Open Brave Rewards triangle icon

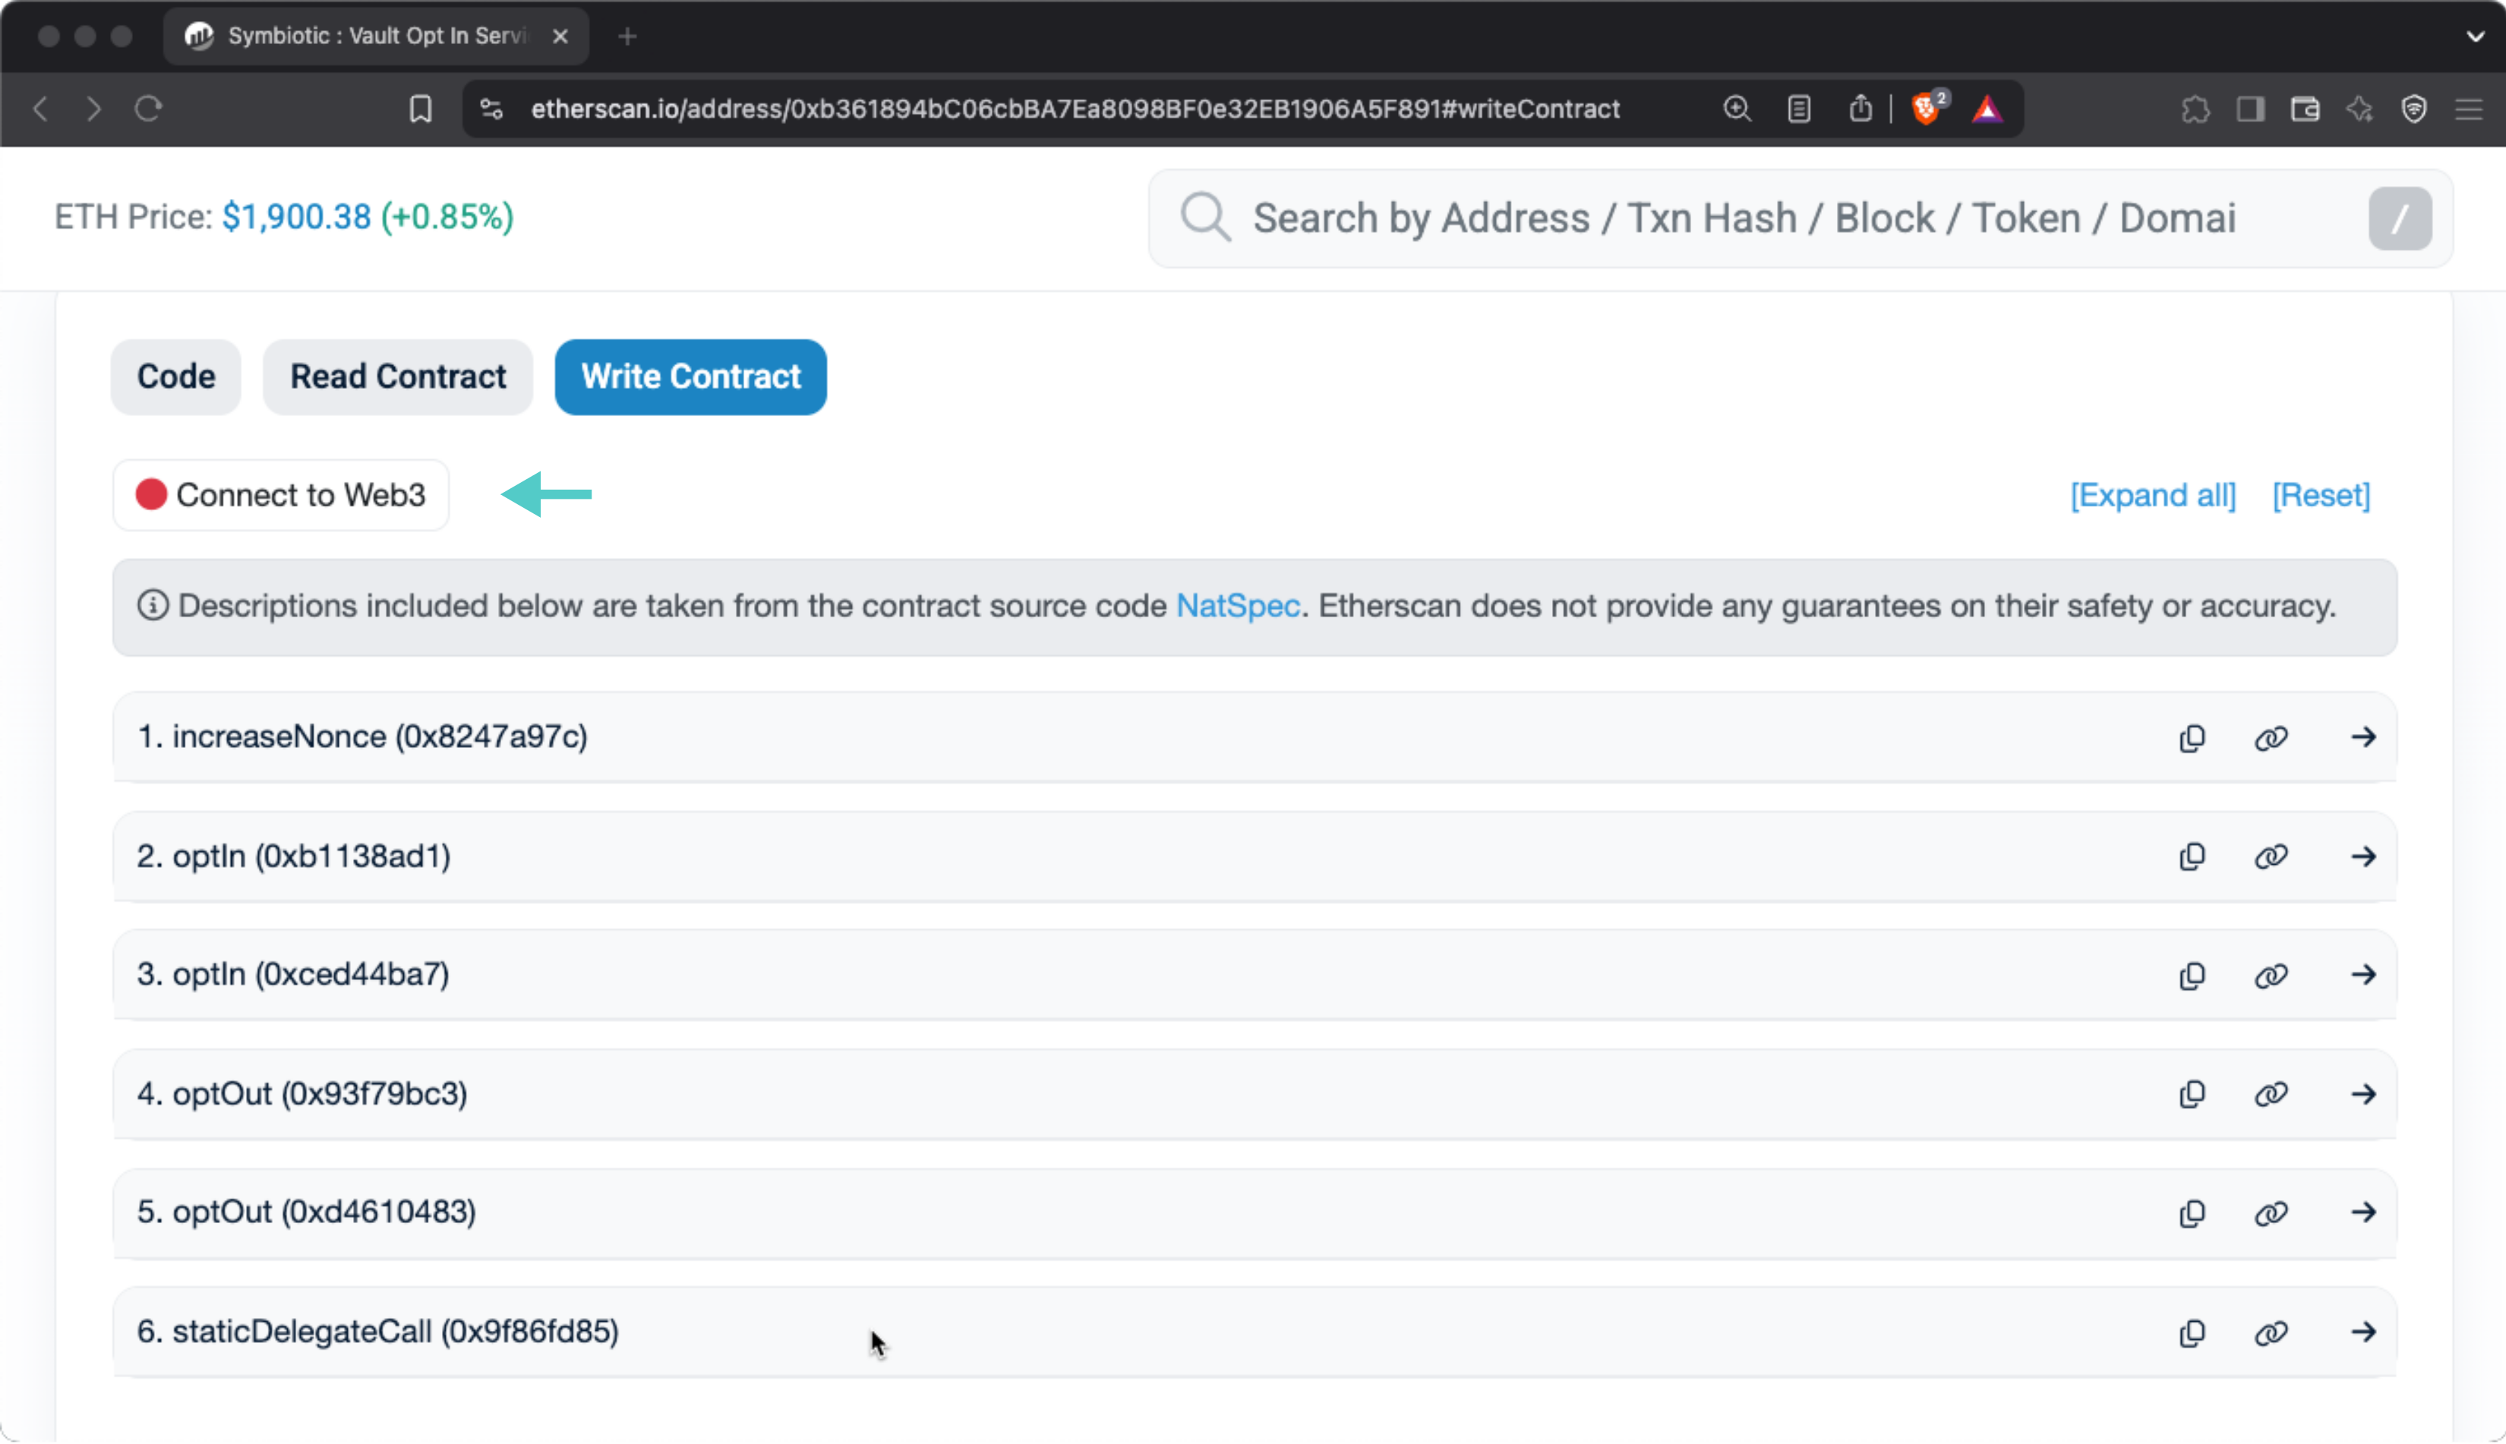coord(1987,109)
